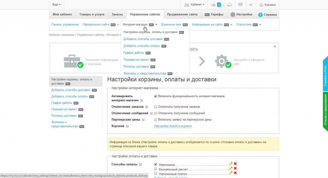This screenshot has height=178, width=328.
Task: Switch to Заказы tab
Action: pos(117,14)
